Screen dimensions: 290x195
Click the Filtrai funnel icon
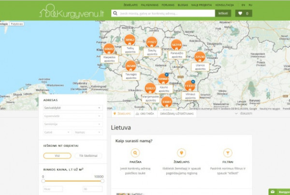pyautogui.click(x=228, y=153)
